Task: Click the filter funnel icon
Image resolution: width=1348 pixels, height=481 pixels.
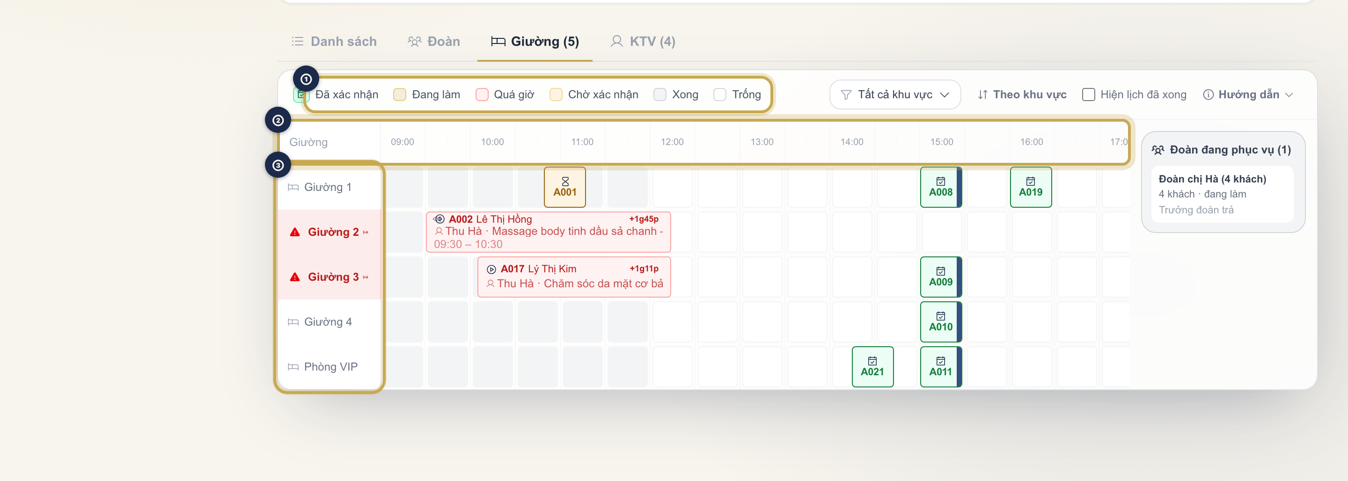Action: tap(846, 95)
